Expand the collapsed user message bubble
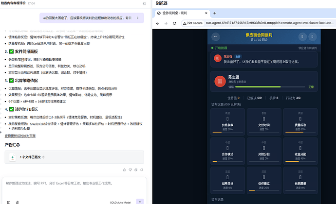Screen dimensions: 336x204 (138, 18)
